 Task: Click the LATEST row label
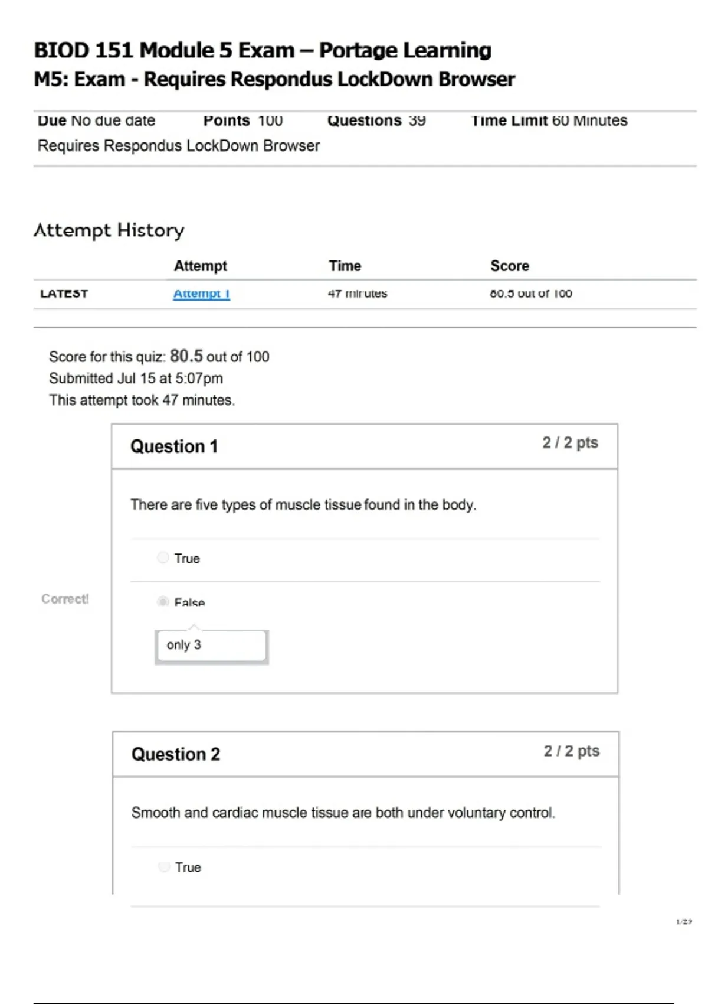point(64,294)
